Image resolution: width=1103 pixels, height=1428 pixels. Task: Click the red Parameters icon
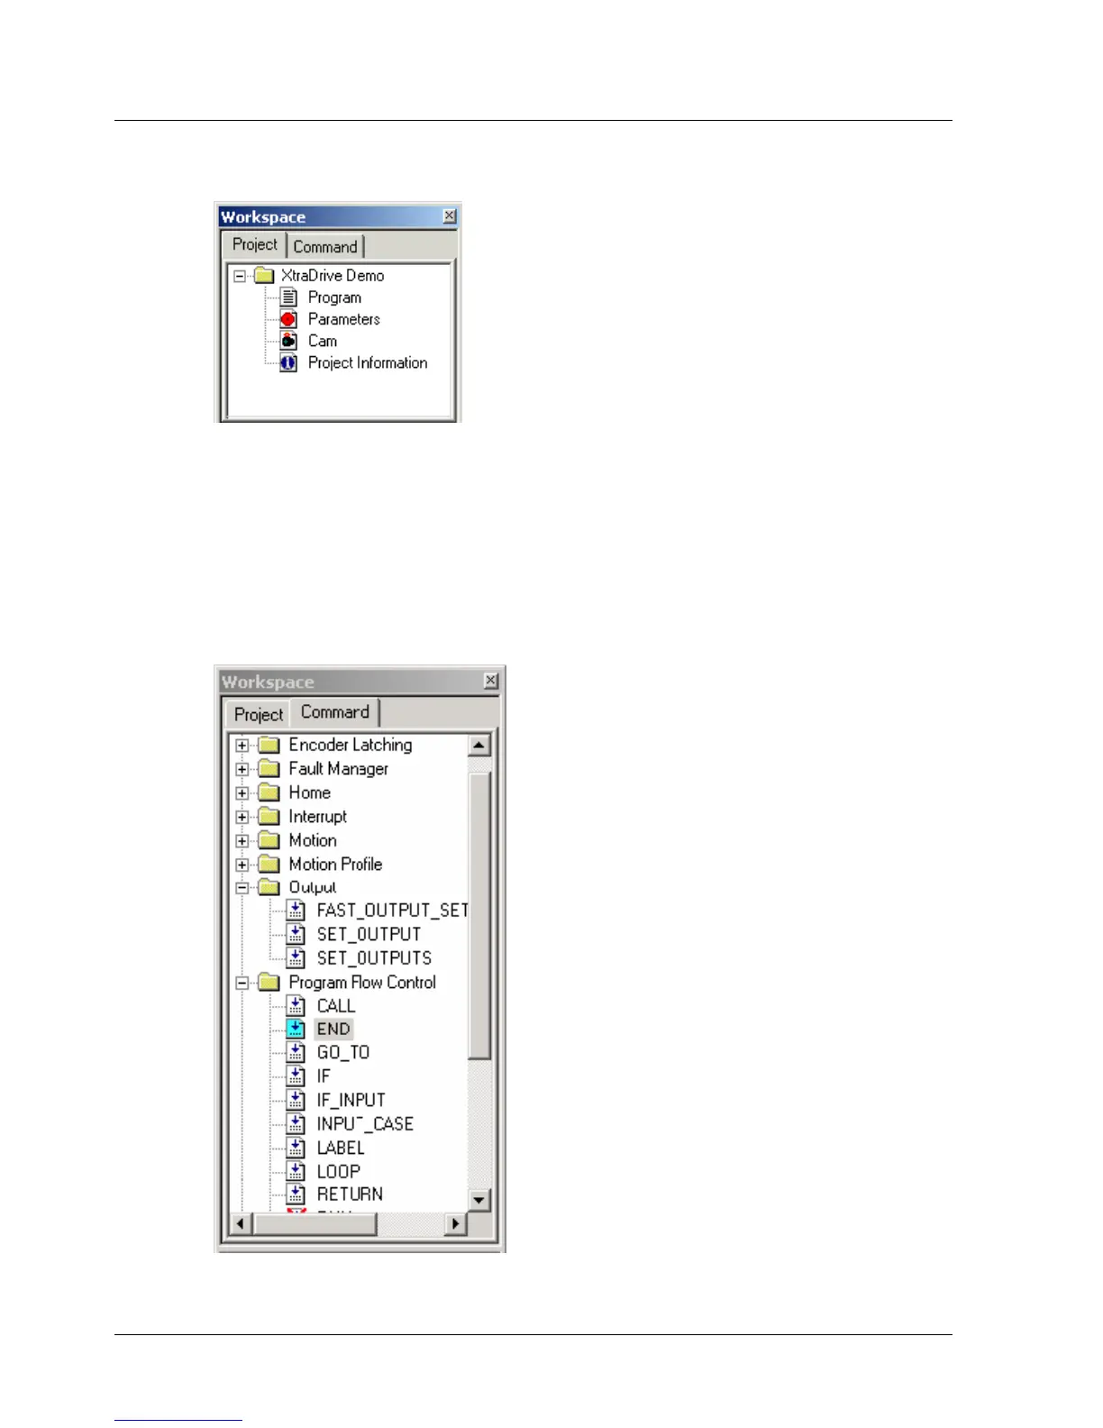[x=288, y=319]
